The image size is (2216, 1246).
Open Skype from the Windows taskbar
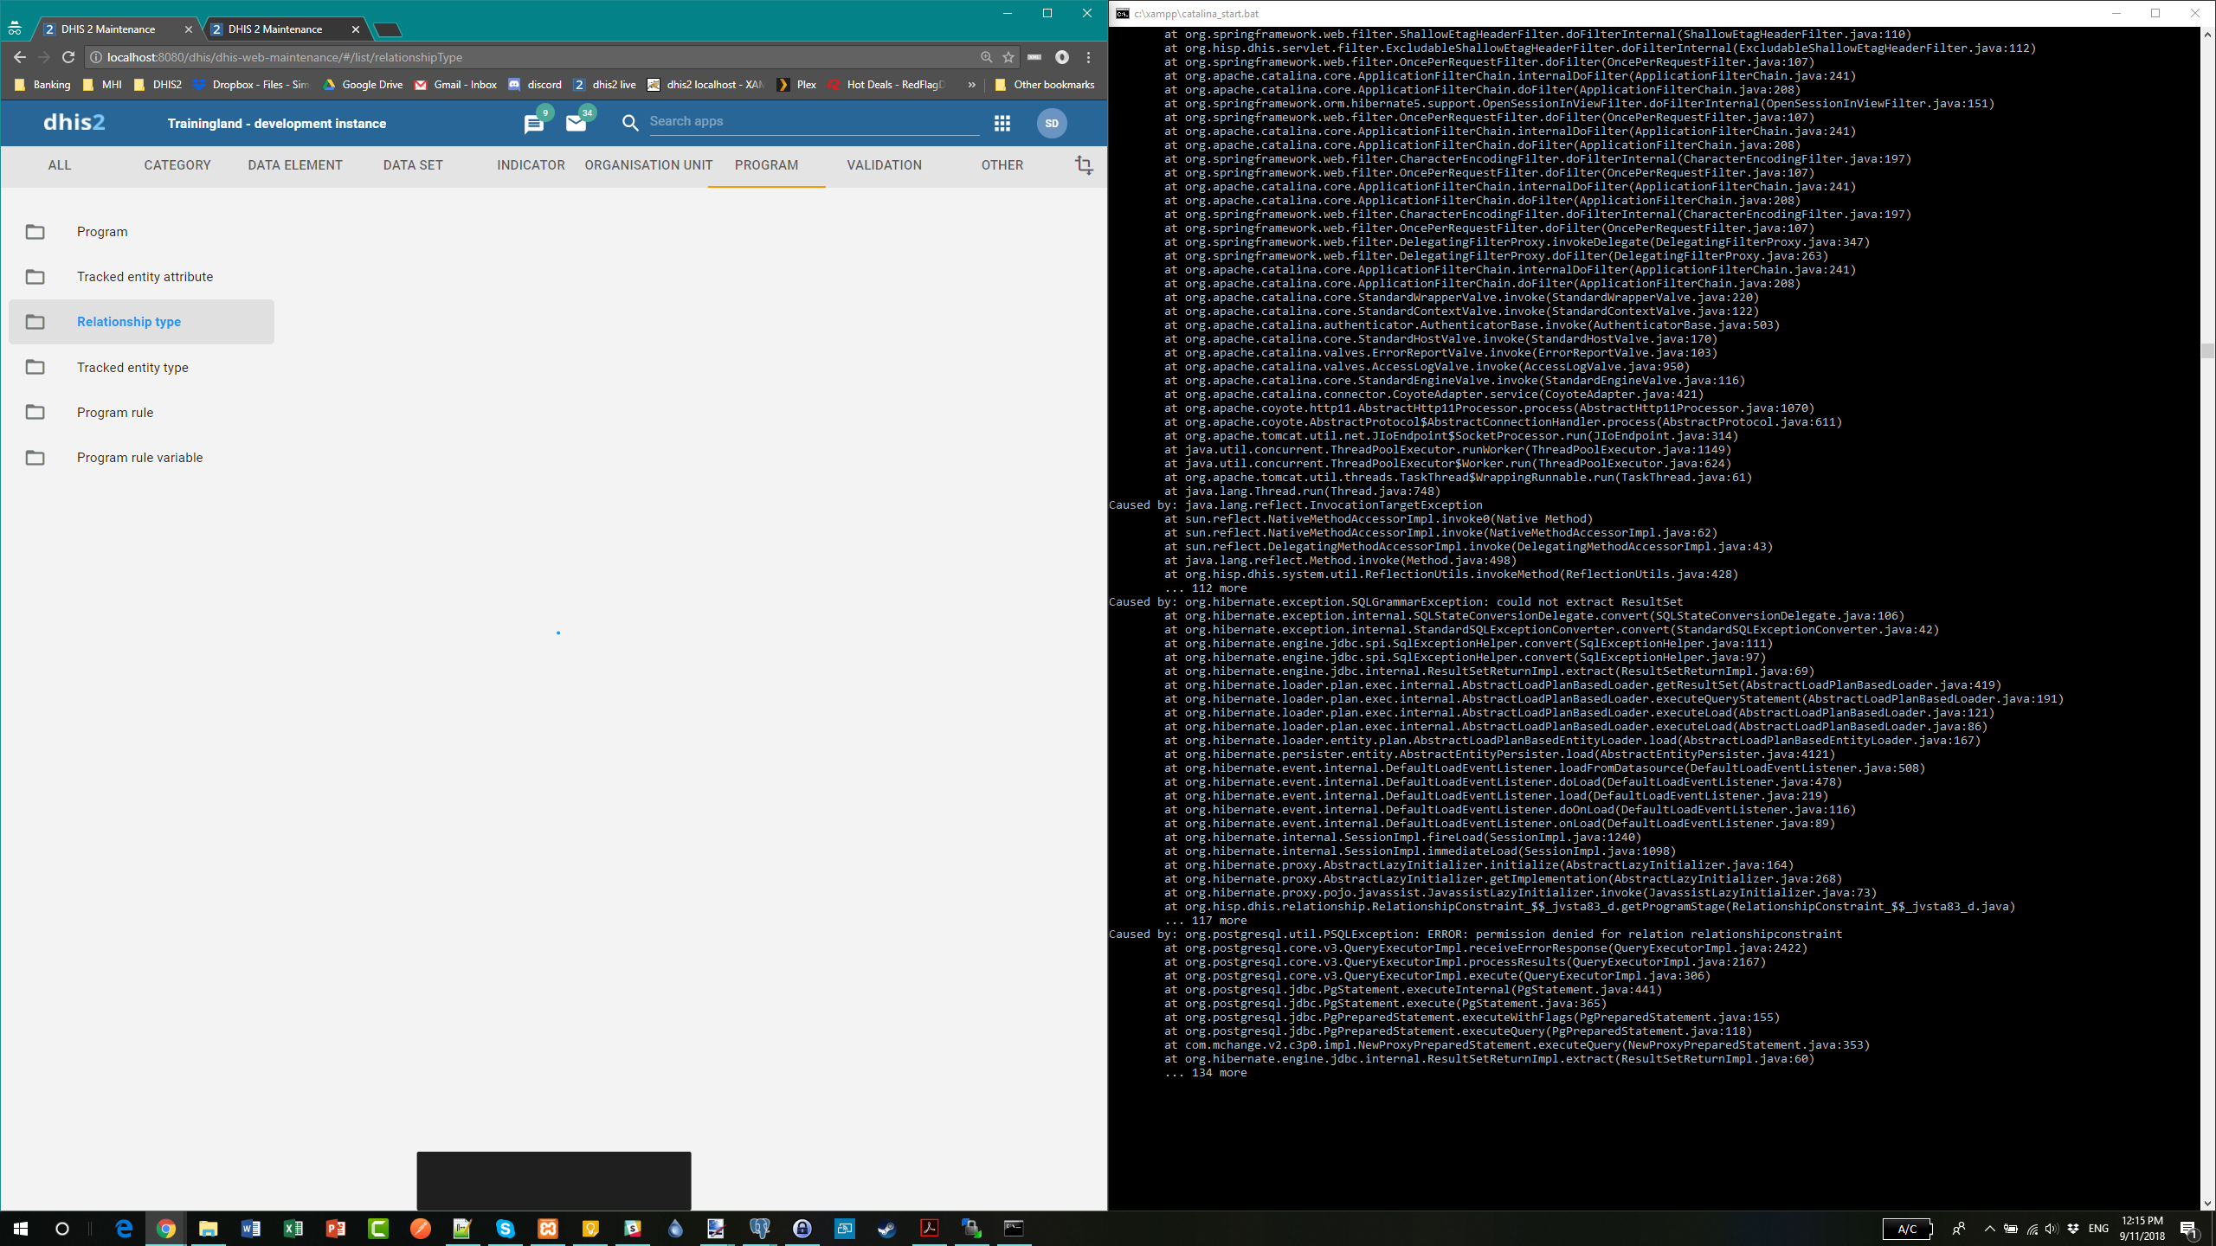[506, 1229]
